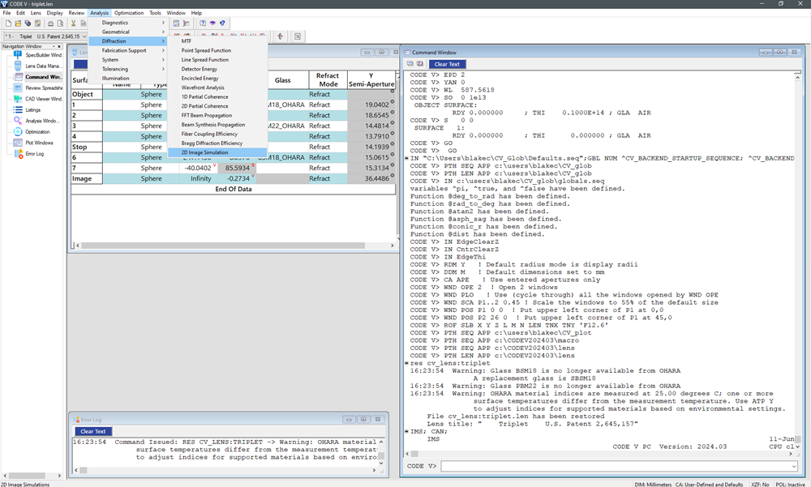Click POL: Inactive in the status bar
This screenshot has width=811, height=487.
[x=790, y=485]
